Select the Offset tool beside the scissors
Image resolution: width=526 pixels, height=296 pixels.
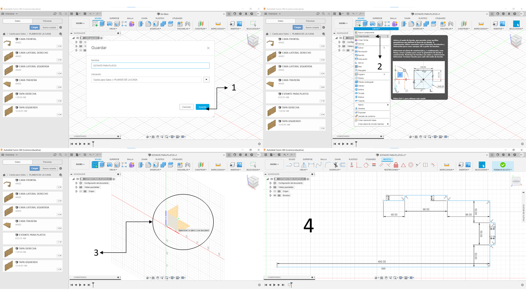coord(342,165)
